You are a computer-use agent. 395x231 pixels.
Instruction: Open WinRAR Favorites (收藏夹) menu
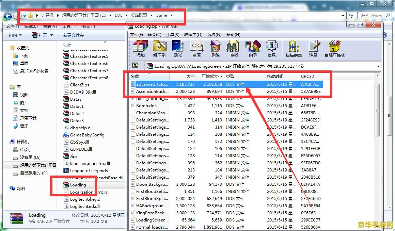(x=193, y=34)
